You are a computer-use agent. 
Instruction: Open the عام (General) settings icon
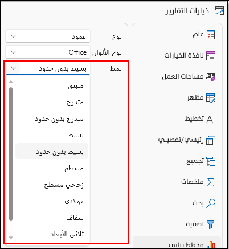(x=211, y=35)
